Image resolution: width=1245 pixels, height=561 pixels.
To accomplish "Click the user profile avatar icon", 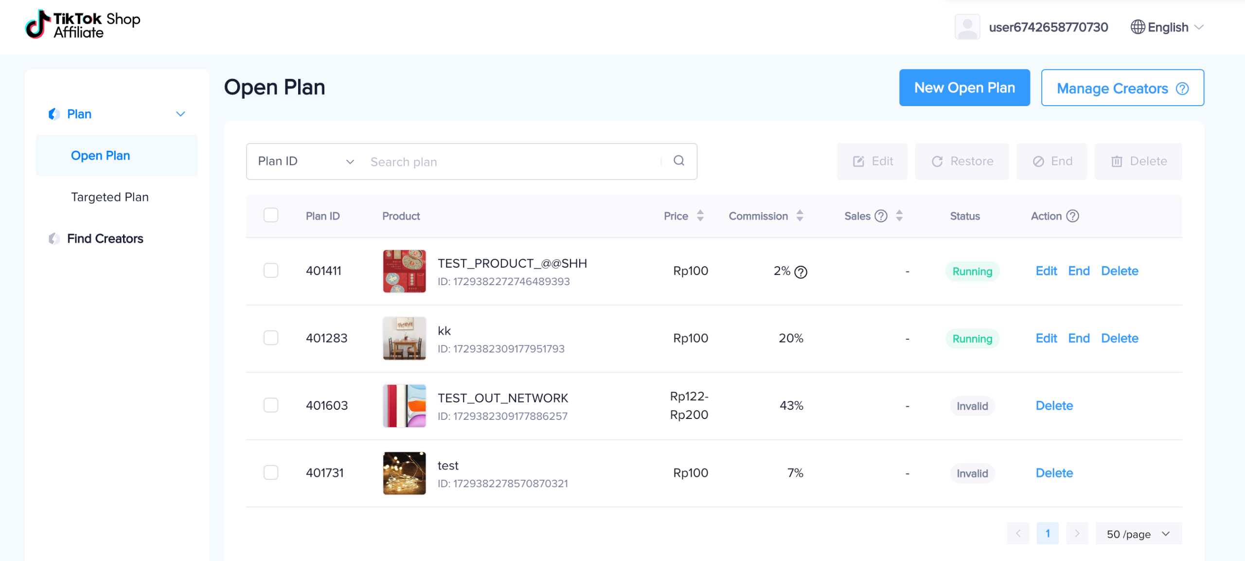I will (x=967, y=27).
